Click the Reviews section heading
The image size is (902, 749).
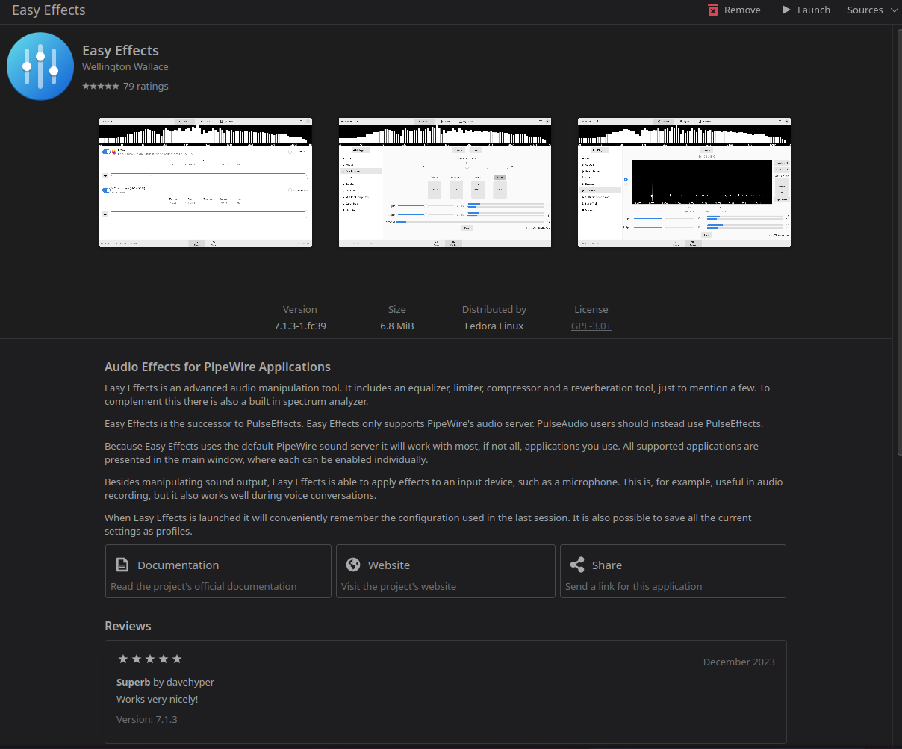click(x=128, y=626)
